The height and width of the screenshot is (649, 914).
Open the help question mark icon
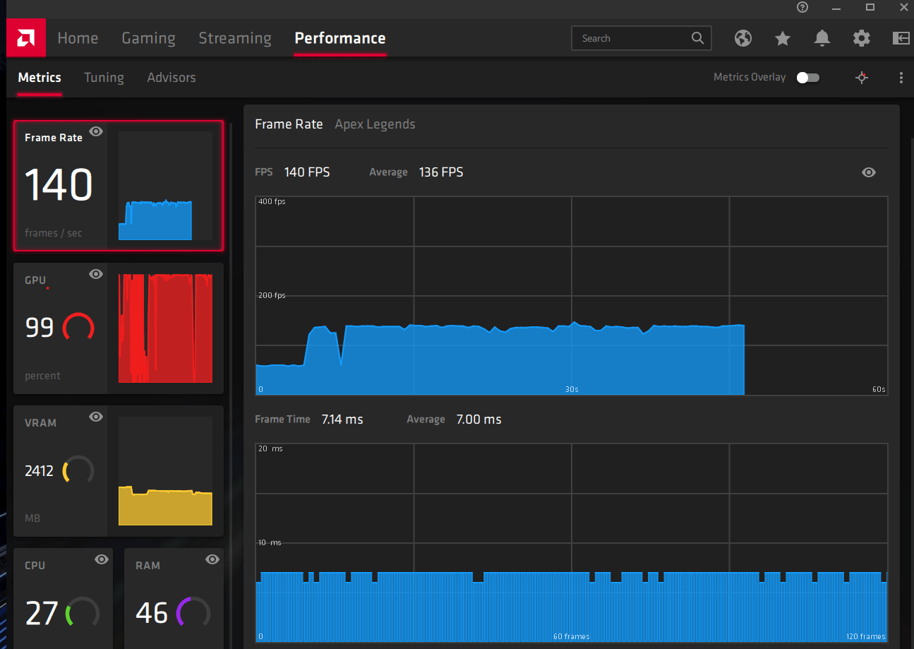[802, 7]
